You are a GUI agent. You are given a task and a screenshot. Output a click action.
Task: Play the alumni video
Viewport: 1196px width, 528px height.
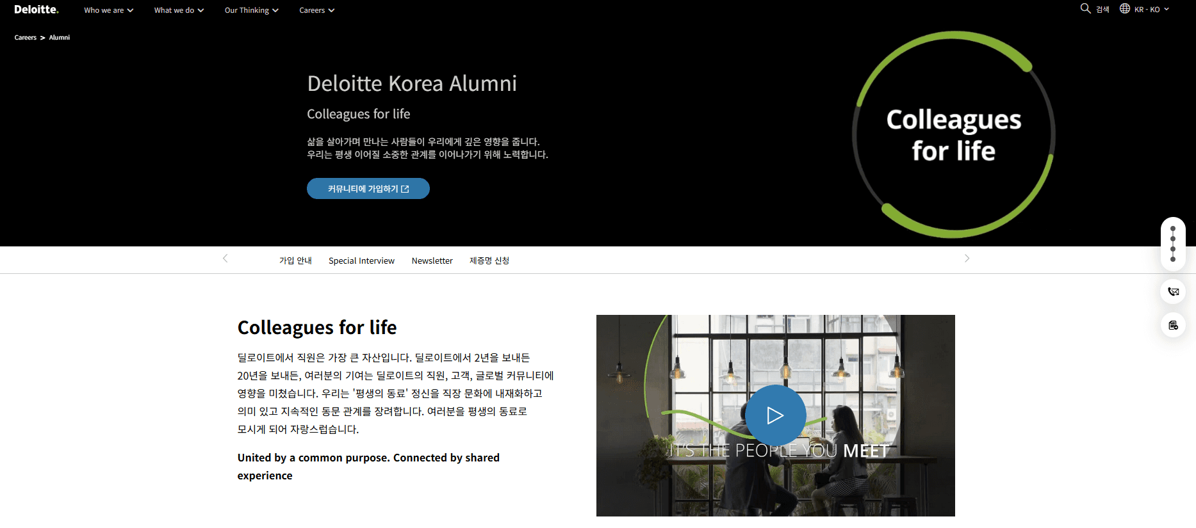click(x=775, y=415)
